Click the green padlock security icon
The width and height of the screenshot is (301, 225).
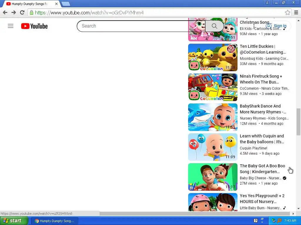click(x=31, y=13)
